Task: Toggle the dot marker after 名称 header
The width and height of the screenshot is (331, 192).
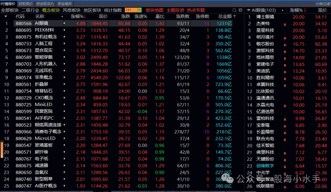Action: point(62,17)
